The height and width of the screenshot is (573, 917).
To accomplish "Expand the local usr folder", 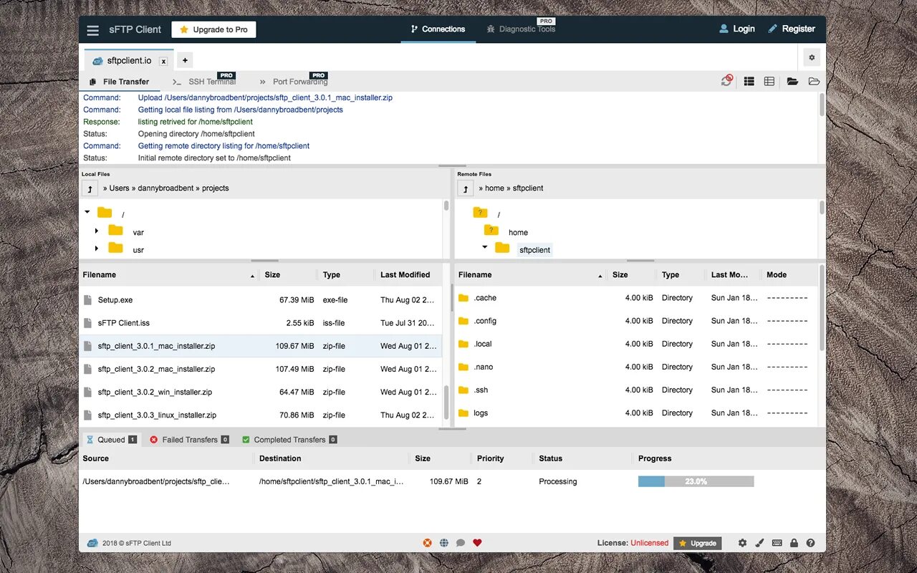I will (x=97, y=249).
